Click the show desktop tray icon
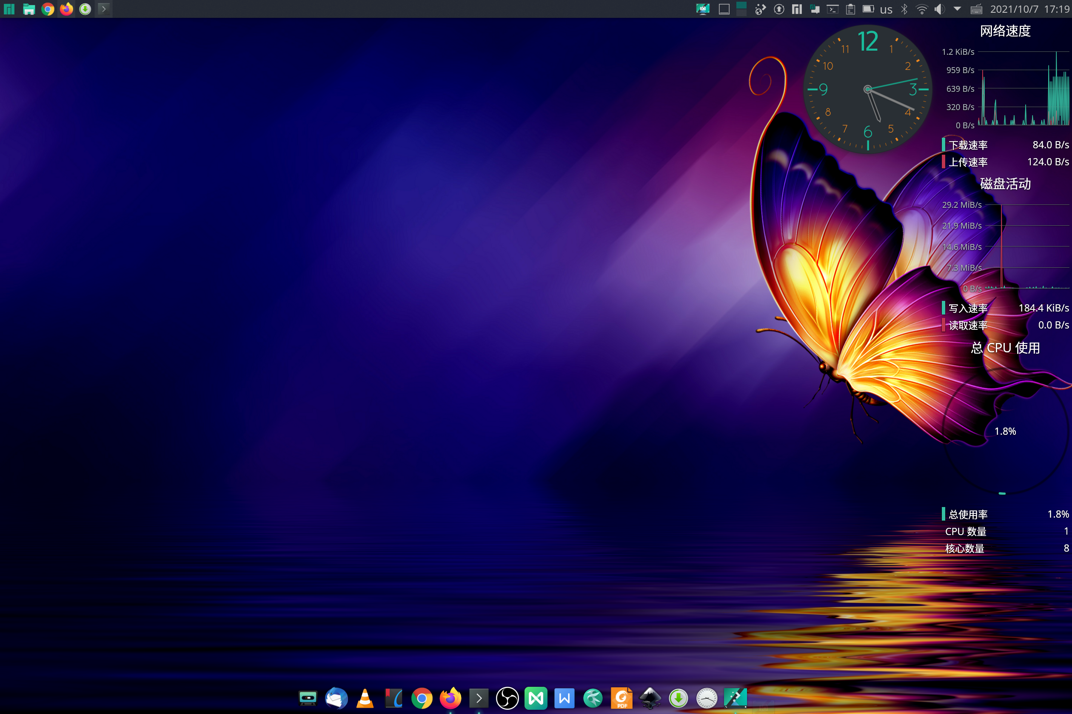The width and height of the screenshot is (1072, 714). [x=724, y=9]
